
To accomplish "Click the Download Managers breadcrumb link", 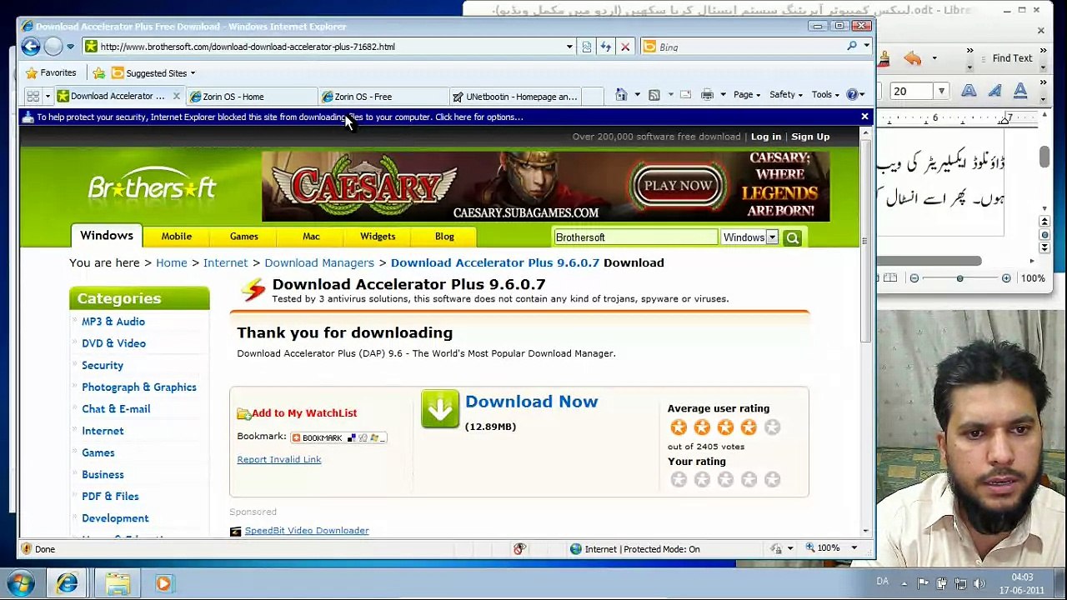I will pos(319,262).
